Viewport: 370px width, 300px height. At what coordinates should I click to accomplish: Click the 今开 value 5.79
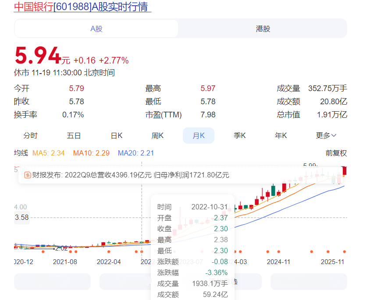(x=76, y=88)
